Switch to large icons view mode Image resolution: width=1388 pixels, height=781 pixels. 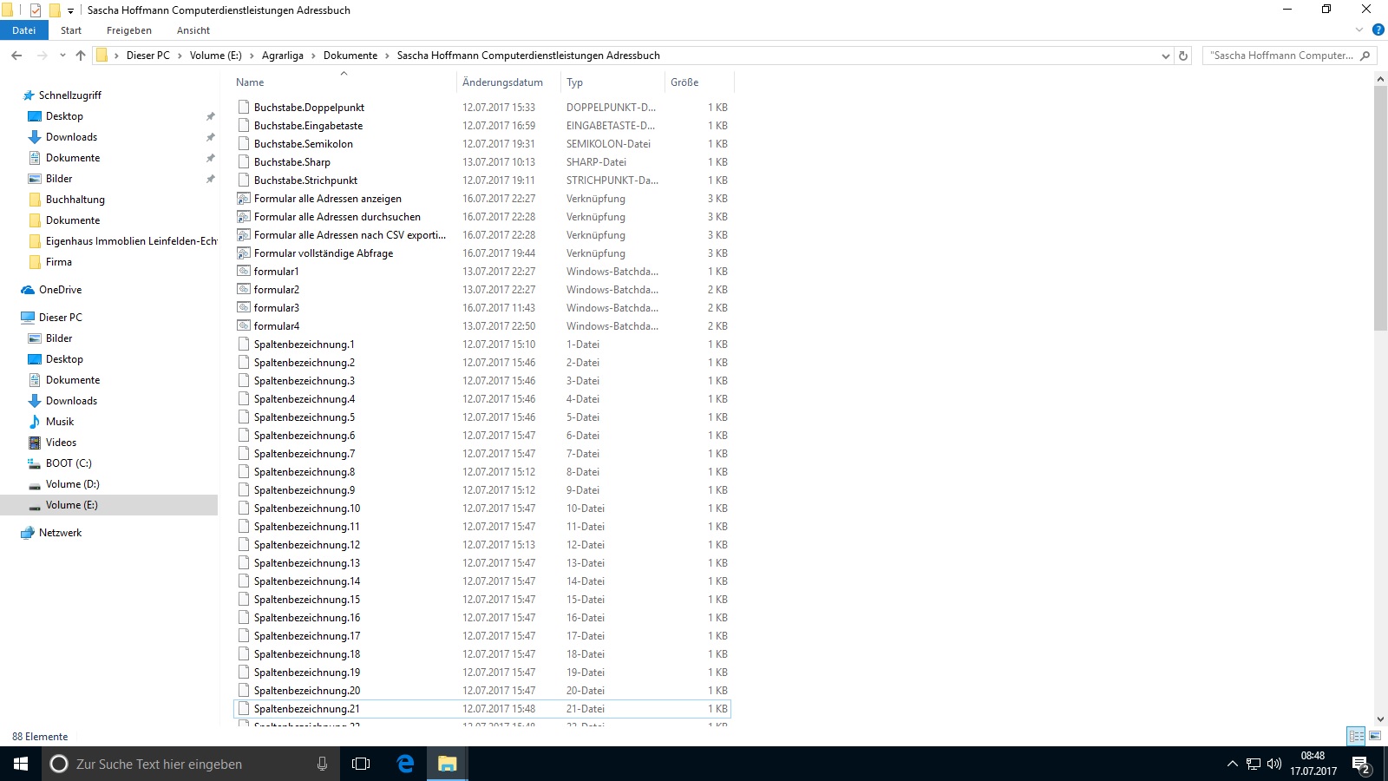(x=1375, y=736)
